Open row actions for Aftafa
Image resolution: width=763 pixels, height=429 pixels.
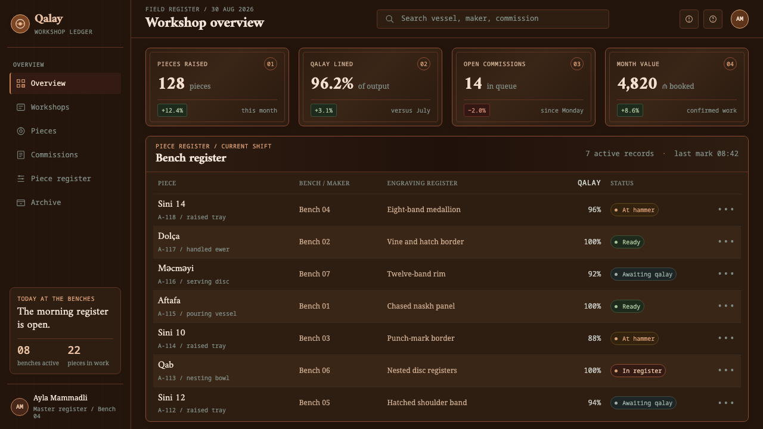(x=726, y=306)
